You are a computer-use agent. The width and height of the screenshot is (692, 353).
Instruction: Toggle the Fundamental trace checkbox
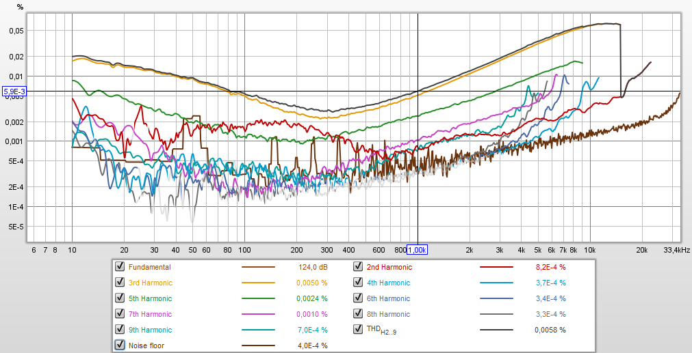click(x=119, y=266)
